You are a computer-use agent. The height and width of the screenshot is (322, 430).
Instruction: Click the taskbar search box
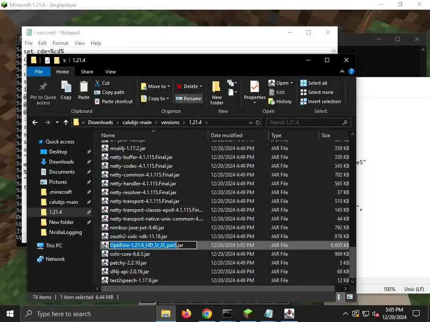click(x=87, y=314)
